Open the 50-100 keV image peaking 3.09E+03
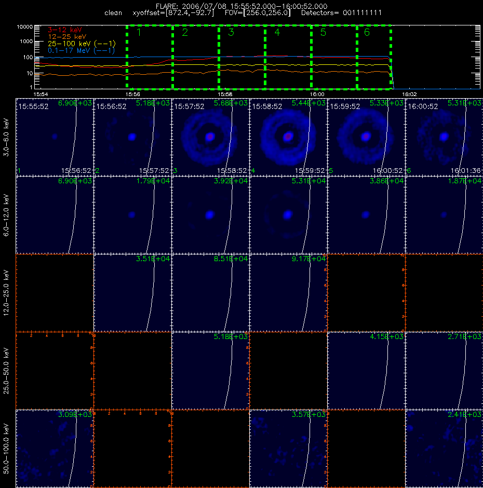Screen dimensions: 483x488 coord(55,449)
